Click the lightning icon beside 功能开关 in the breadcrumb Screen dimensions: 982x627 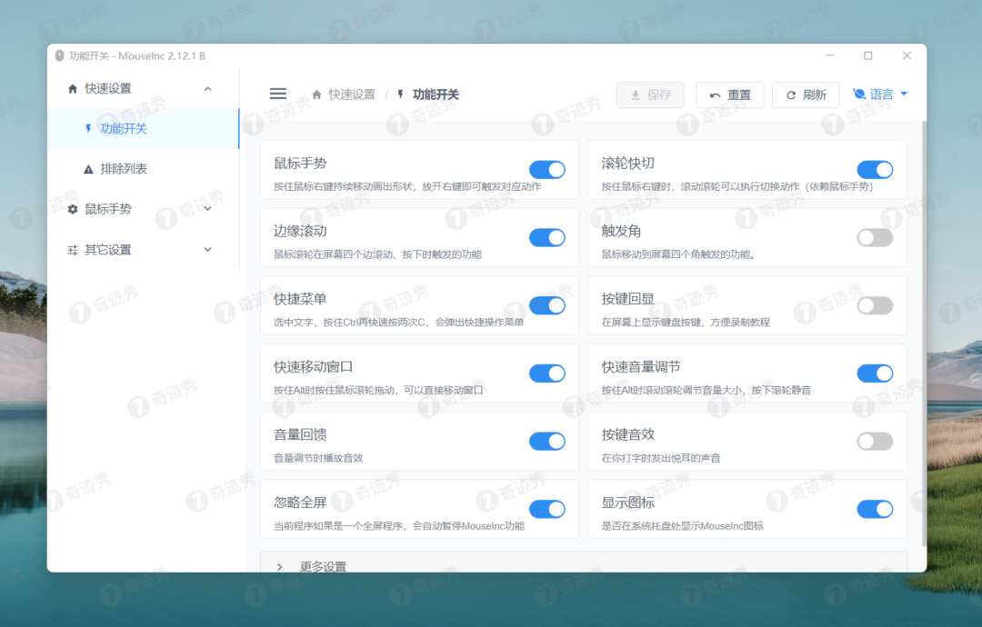(x=401, y=95)
